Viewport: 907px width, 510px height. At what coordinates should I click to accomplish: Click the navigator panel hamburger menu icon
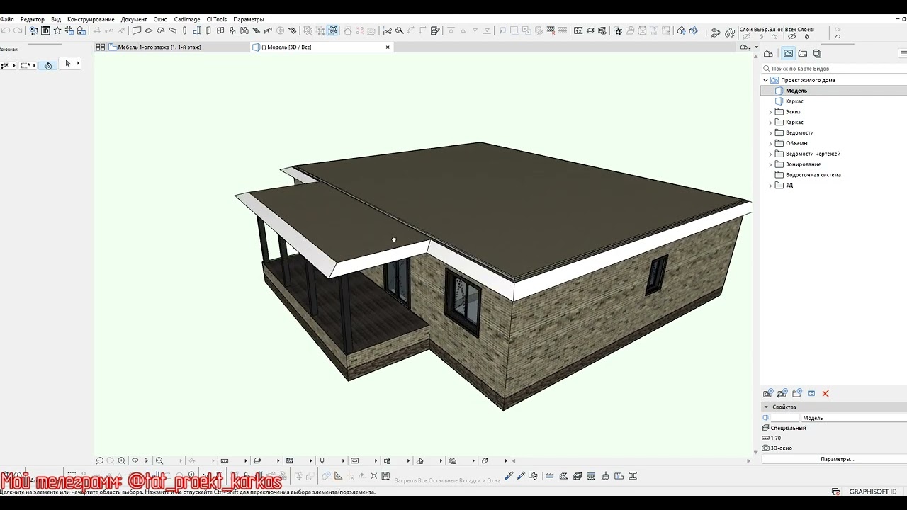point(903,53)
